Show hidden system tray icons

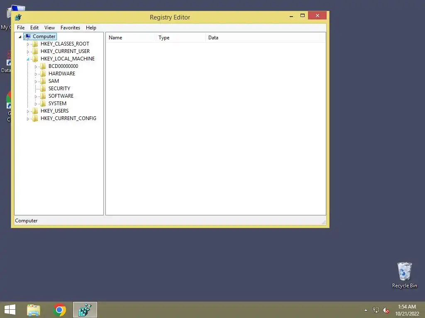pyautogui.click(x=366, y=310)
